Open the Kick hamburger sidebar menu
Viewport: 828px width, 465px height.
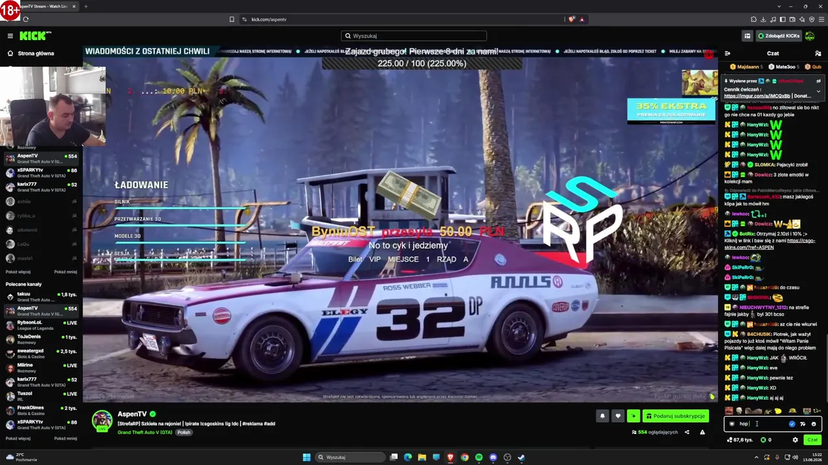(x=10, y=36)
